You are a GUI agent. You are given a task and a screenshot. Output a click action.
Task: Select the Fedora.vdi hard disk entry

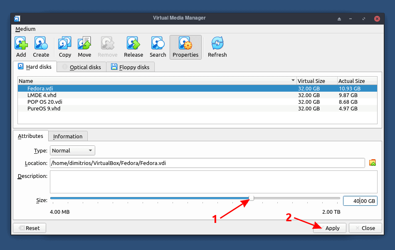pos(40,88)
